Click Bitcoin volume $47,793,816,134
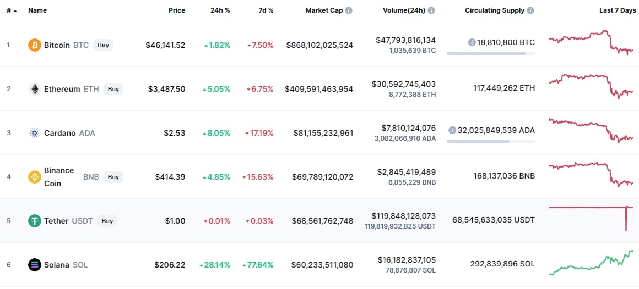 tap(406, 40)
